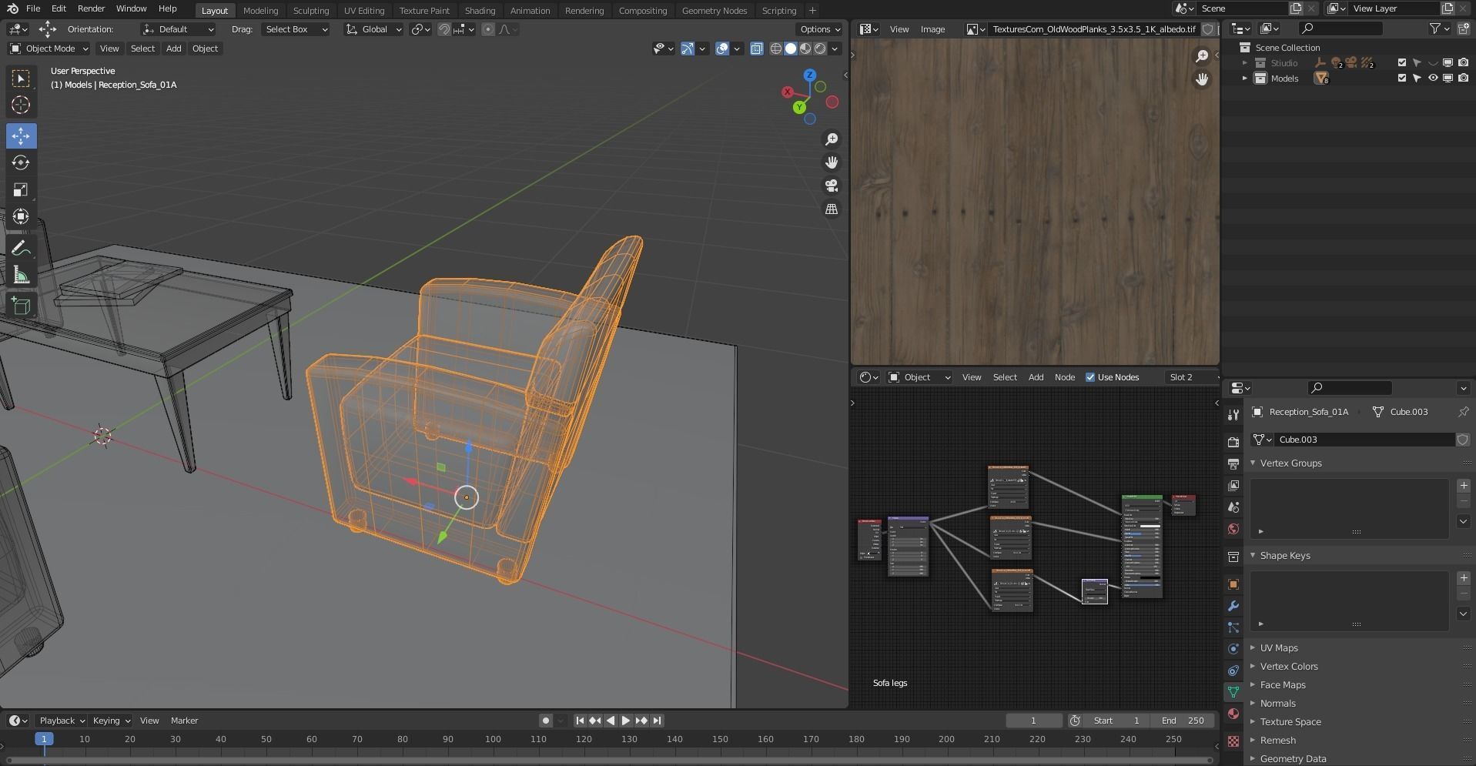Activate the Scale tool
1476x766 pixels.
coord(21,189)
